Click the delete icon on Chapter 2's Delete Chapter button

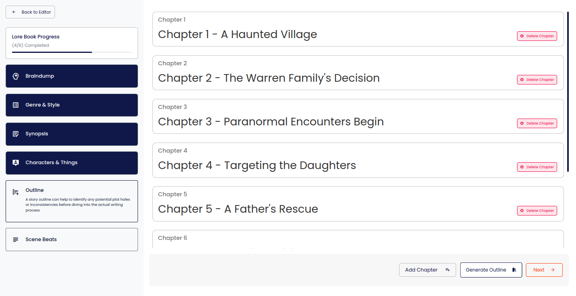(523, 79)
